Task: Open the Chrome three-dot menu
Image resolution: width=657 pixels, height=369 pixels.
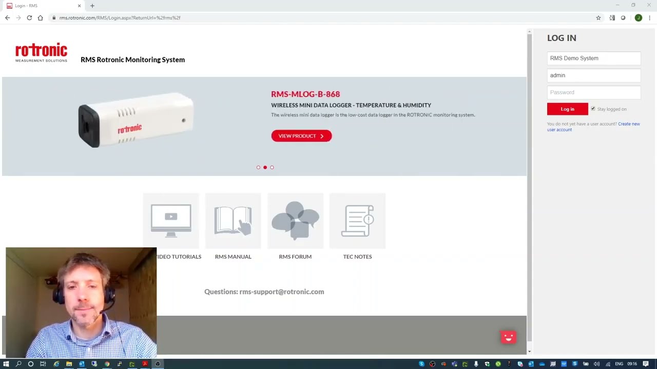Action: pyautogui.click(x=649, y=17)
